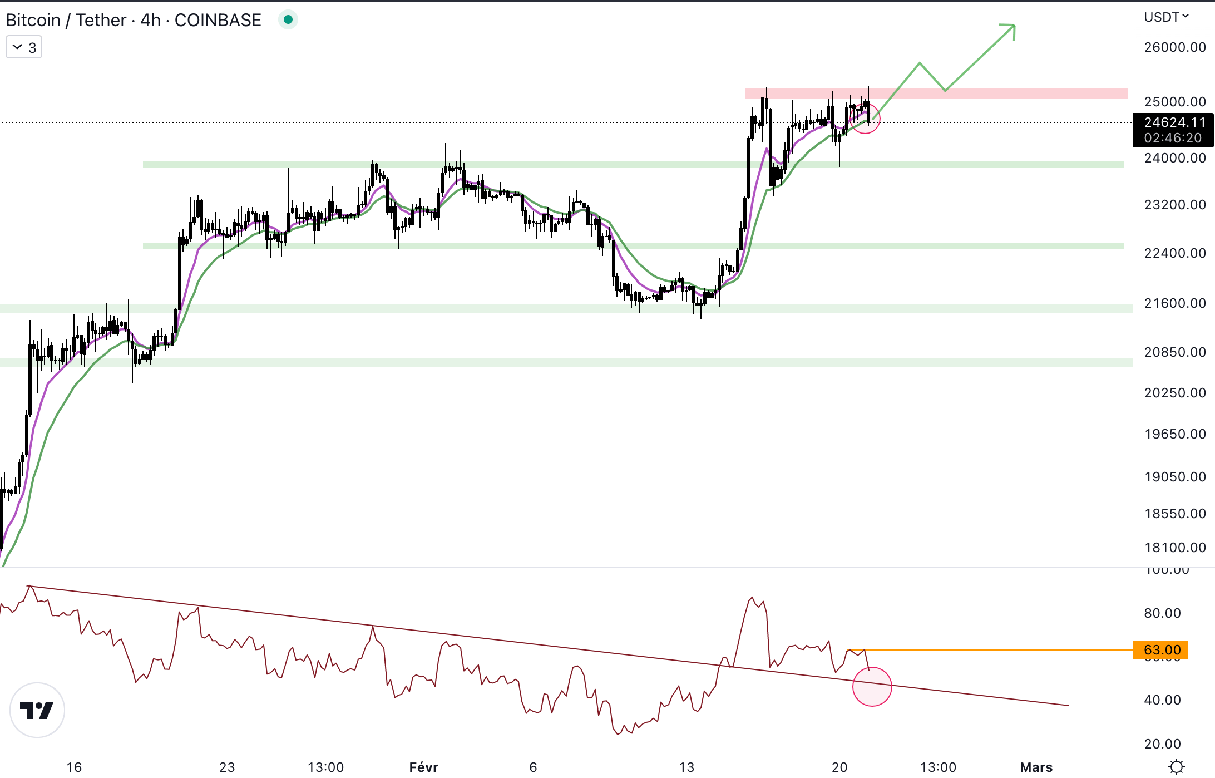This screenshot has width=1215, height=778.
Task: Click the 4h interval in title
Action: pyautogui.click(x=150, y=20)
